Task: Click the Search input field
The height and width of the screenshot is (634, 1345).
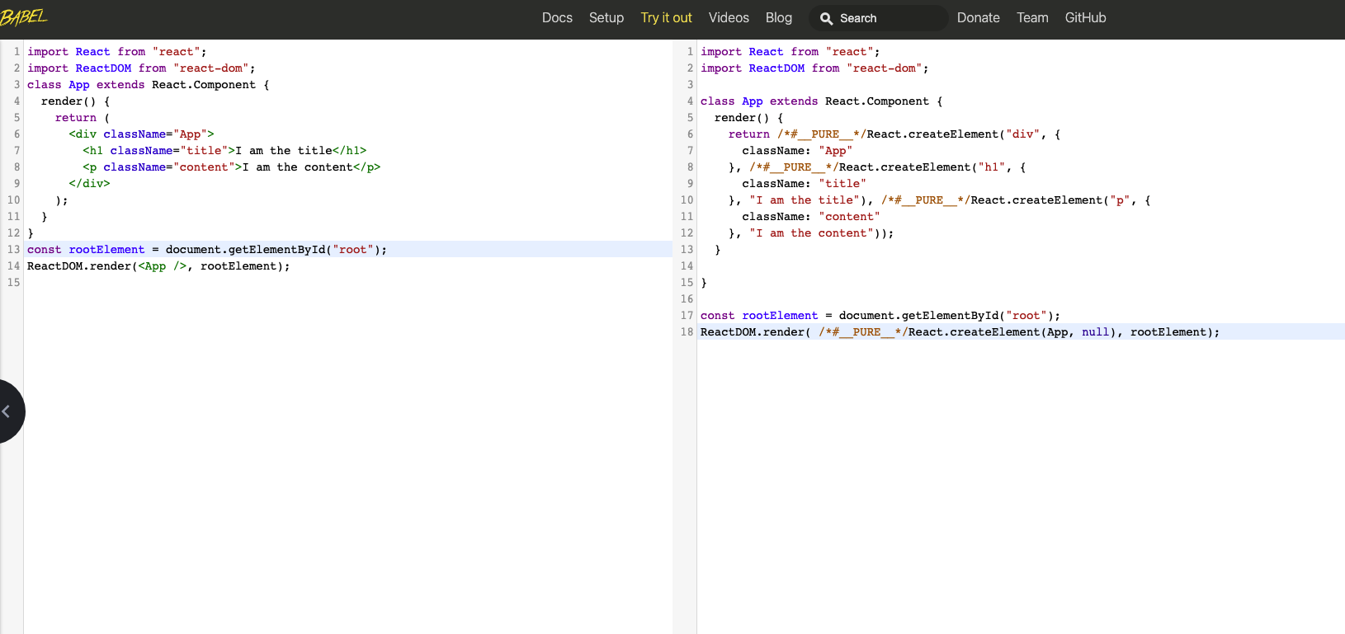Action: pos(879,18)
